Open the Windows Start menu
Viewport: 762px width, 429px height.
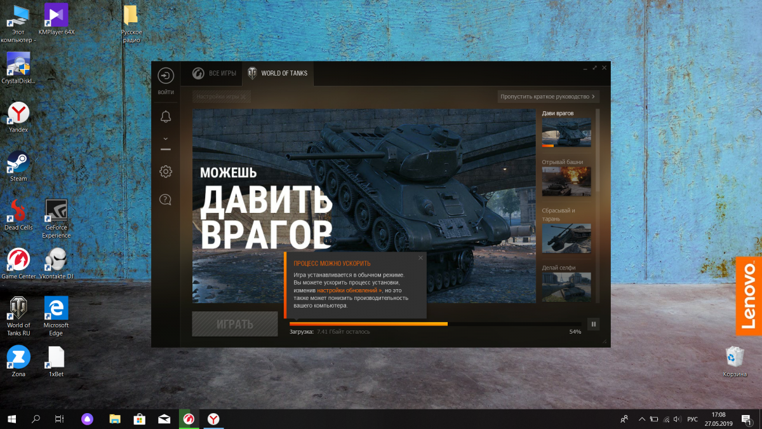(x=11, y=419)
